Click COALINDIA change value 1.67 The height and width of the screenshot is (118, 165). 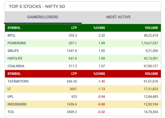(102, 66)
